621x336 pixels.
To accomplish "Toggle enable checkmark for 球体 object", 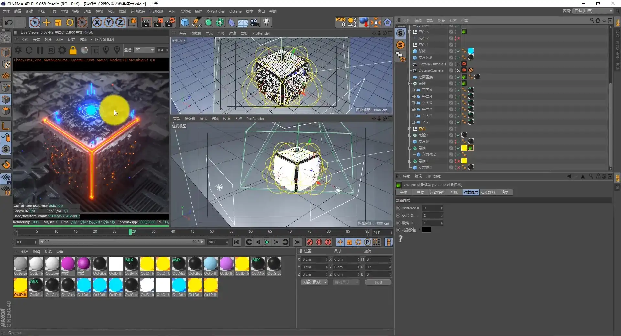I will 458,51.
